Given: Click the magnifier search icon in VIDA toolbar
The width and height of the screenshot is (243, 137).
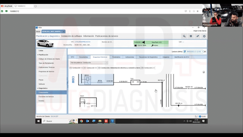Looking at the screenshot, I should (184, 36).
